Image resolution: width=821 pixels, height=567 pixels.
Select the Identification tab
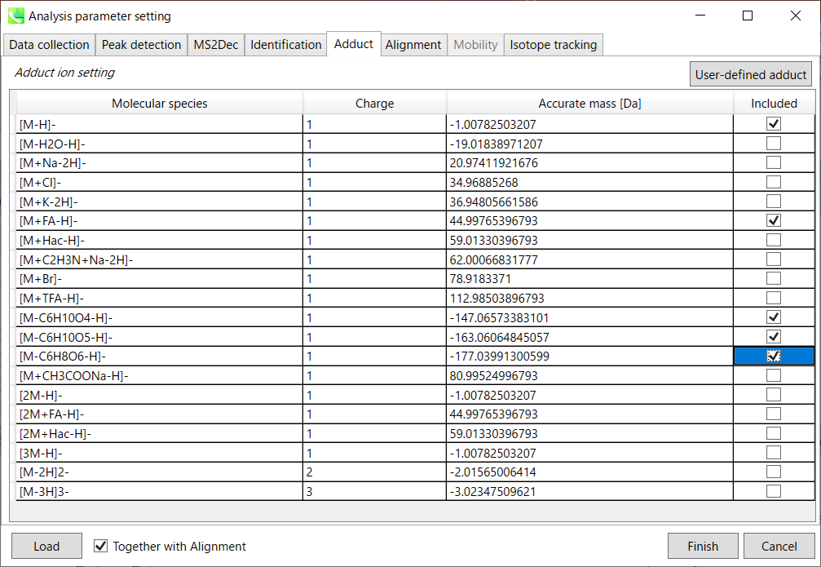(285, 45)
